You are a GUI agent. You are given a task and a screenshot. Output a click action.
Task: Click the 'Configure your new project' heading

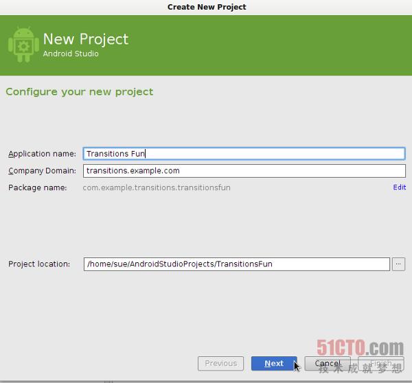coord(80,92)
